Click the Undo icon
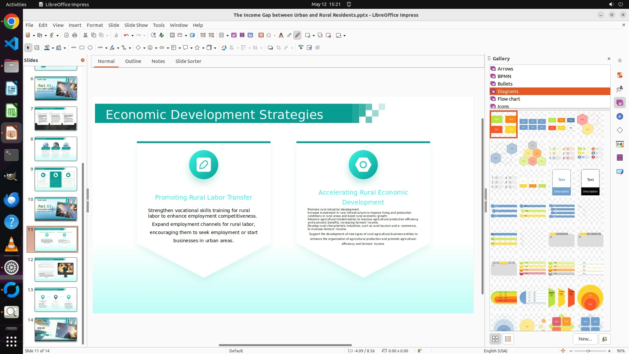The image size is (629, 354). pyautogui.click(x=126, y=35)
